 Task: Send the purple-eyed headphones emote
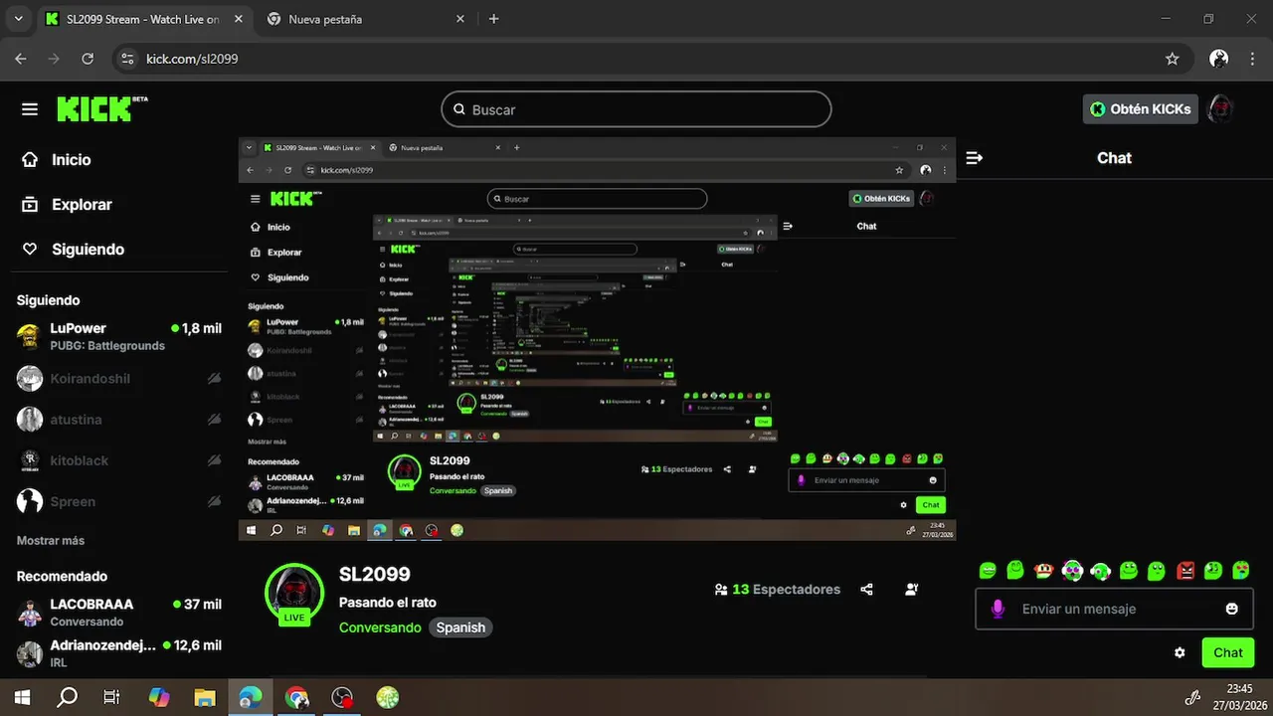[1072, 571]
